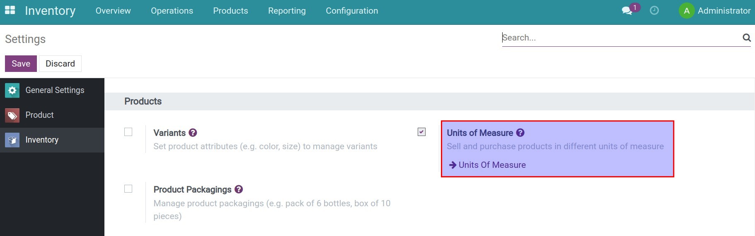Open the apps grid menu icon
The height and width of the screenshot is (236, 755).
pyautogui.click(x=10, y=10)
